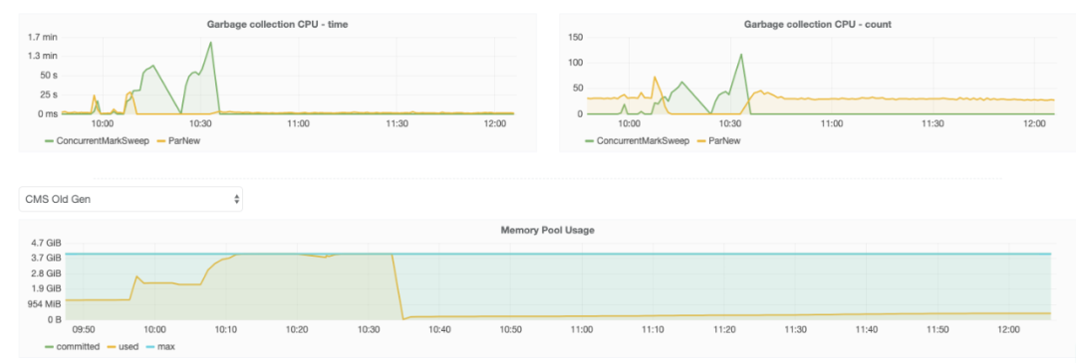Click blue max color swatch in memory legend

[x=151, y=347]
